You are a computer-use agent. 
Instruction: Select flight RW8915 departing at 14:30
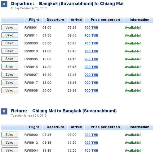(x=10, y=67)
